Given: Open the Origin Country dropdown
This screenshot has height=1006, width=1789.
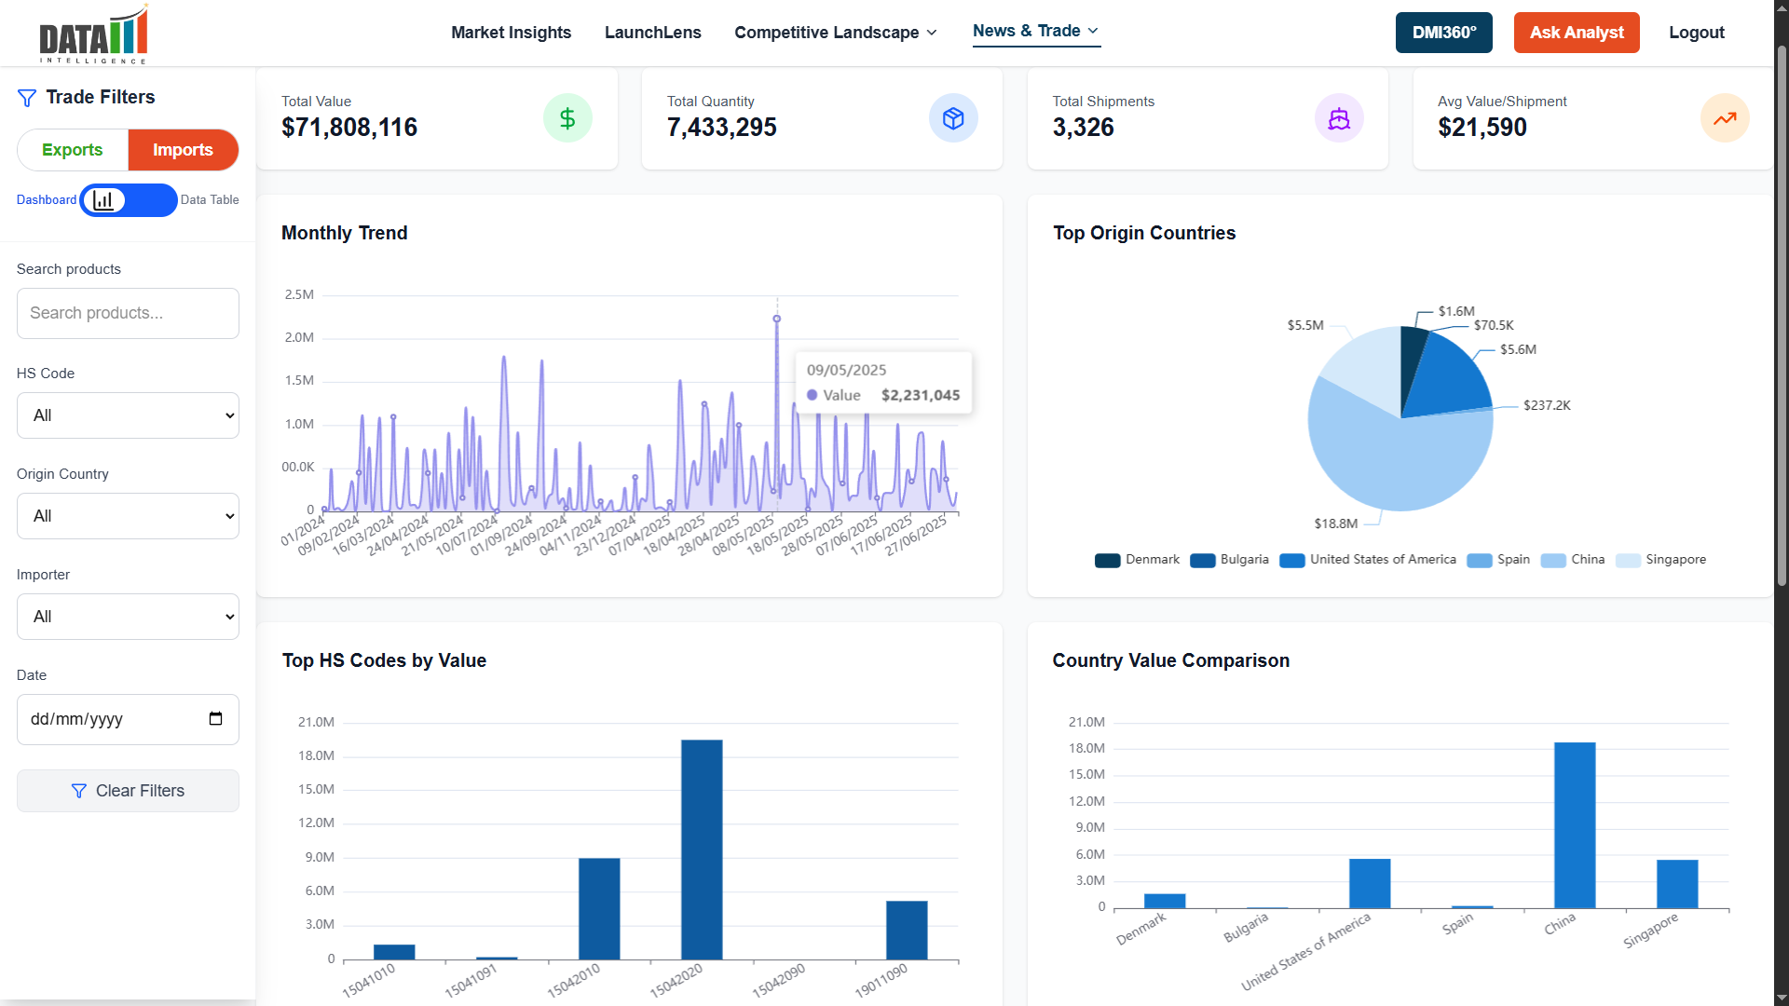Looking at the screenshot, I should (128, 516).
